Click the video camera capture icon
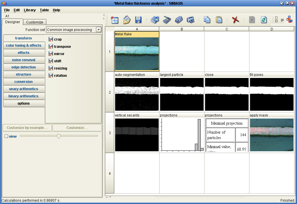The image size is (297, 204). [179, 20]
